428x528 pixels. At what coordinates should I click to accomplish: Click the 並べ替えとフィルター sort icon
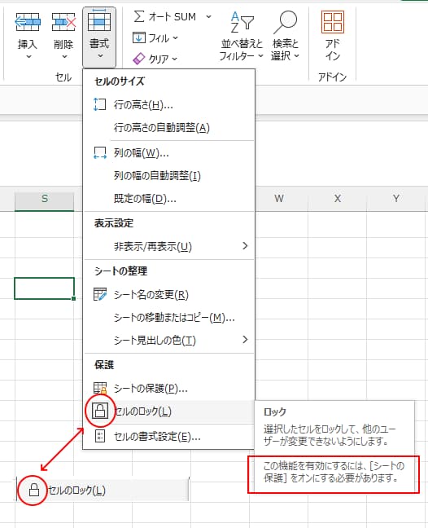[242, 22]
